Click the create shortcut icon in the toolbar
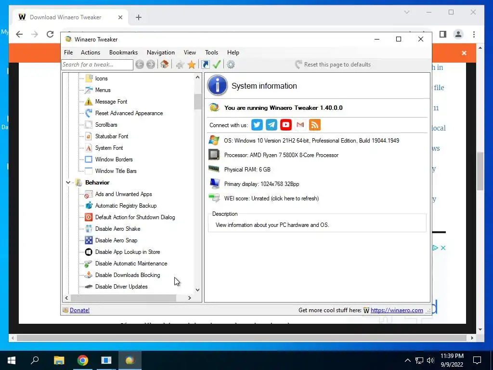The height and width of the screenshot is (370, 493). [x=205, y=65]
